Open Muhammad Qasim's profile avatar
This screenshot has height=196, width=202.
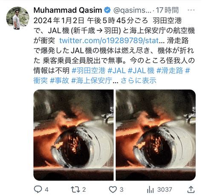[17, 18]
